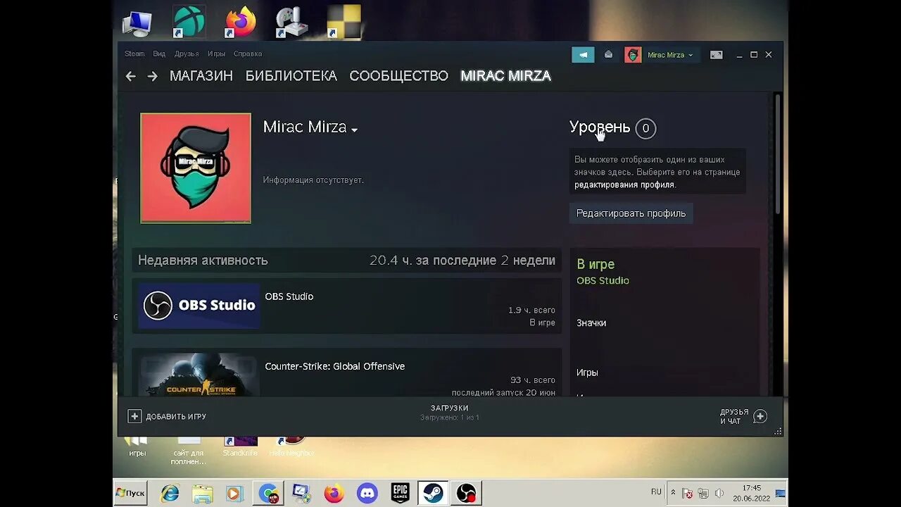Open the Друзья menu
Image resolution: width=901 pixels, height=507 pixels.
pos(187,54)
